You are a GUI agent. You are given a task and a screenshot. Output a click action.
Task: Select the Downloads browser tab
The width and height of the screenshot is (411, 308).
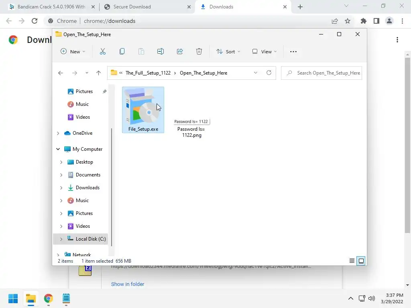(x=221, y=7)
